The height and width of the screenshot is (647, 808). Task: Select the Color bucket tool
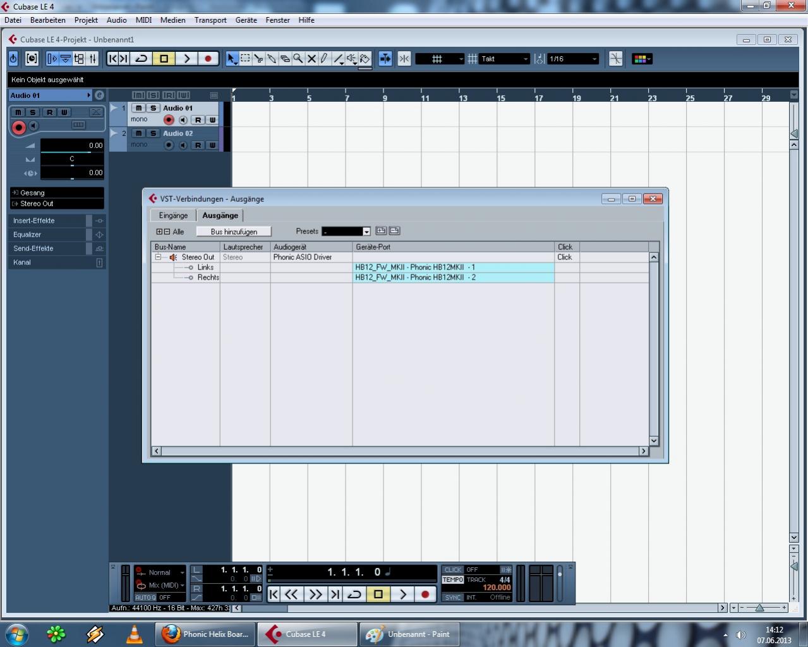(365, 59)
